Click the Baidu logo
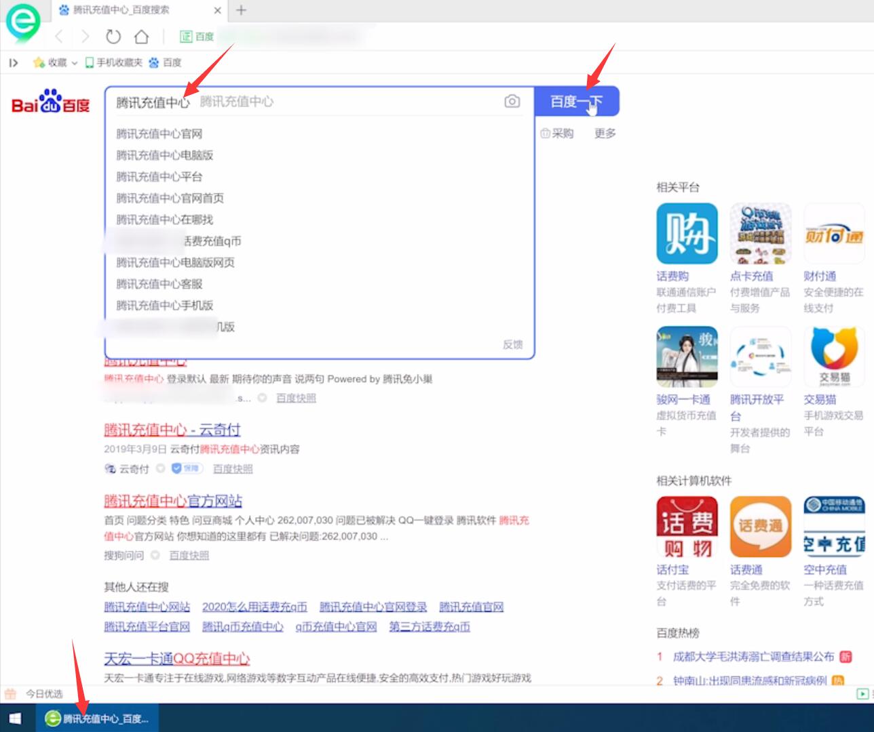Image resolution: width=874 pixels, height=732 pixels. (x=51, y=102)
